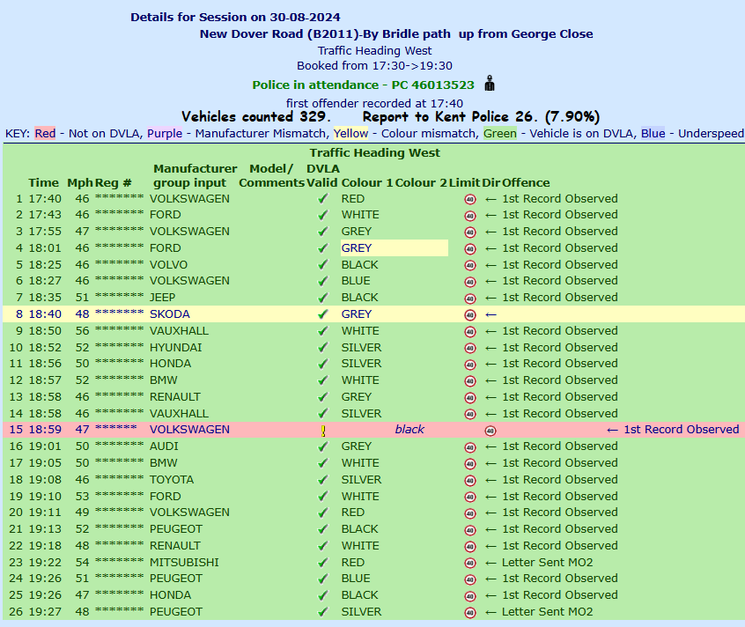Click the Time column header
Screen dimensions: 745x627
tap(44, 183)
